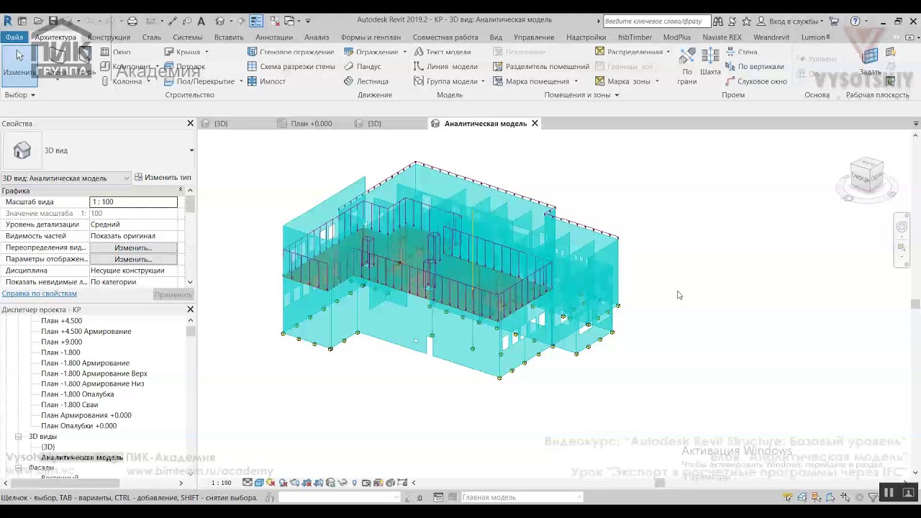The height and width of the screenshot is (518, 921).
Task: Select the Схема разрезки стены tool
Action: click(291, 66)
